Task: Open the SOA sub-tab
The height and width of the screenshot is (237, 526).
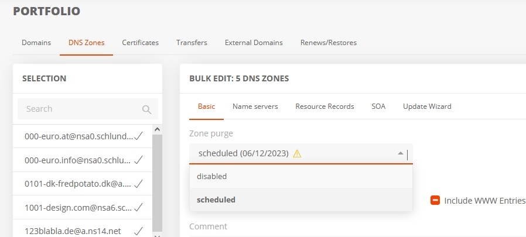Action: pos(378,107)
